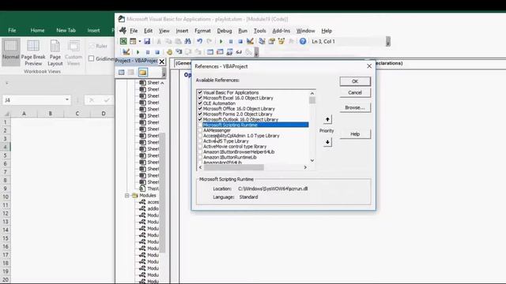506x284 pixels.
Task: Click the blue Help question mark icon
Action: coord(303,41)
